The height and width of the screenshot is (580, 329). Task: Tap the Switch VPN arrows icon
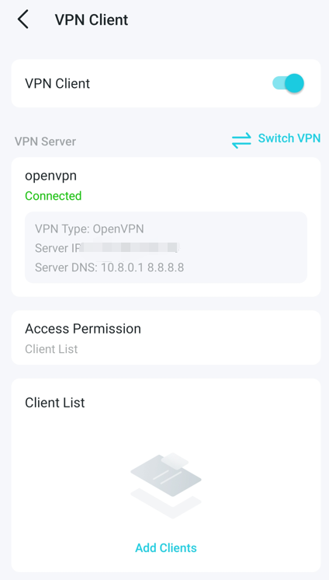(x=241, y=141)
